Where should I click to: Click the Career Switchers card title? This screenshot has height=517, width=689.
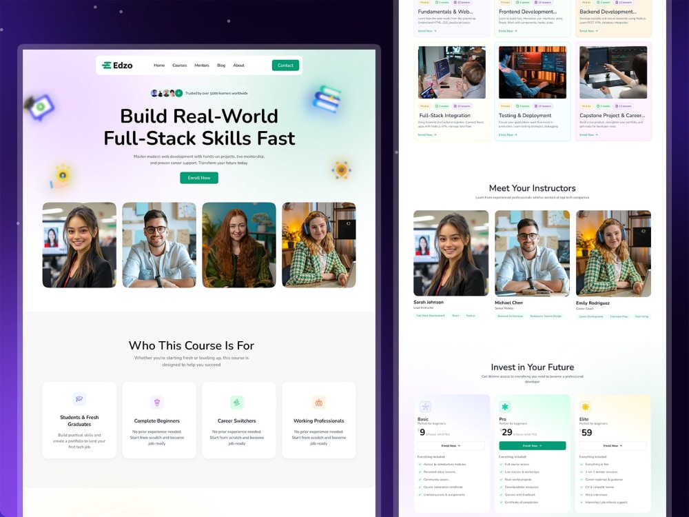coord(237,420)
